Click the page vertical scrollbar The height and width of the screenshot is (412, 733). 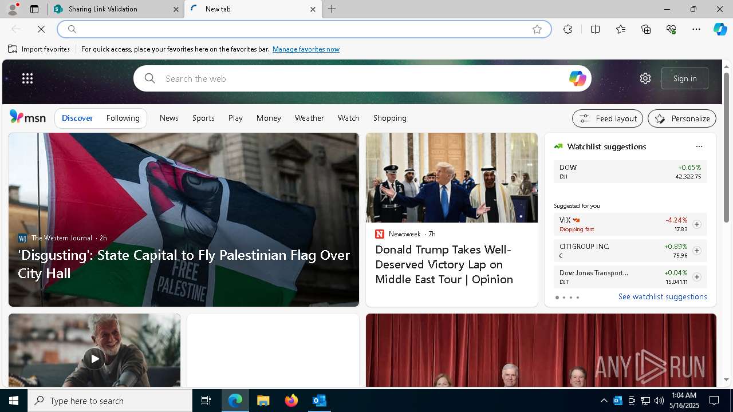(726, 148)
